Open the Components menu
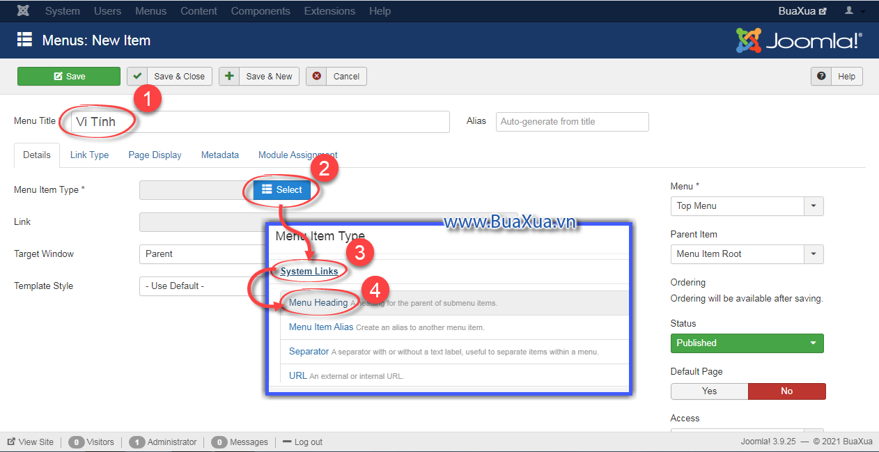The width and height of the screenshot is (879, 452). (x=260, y=11)
